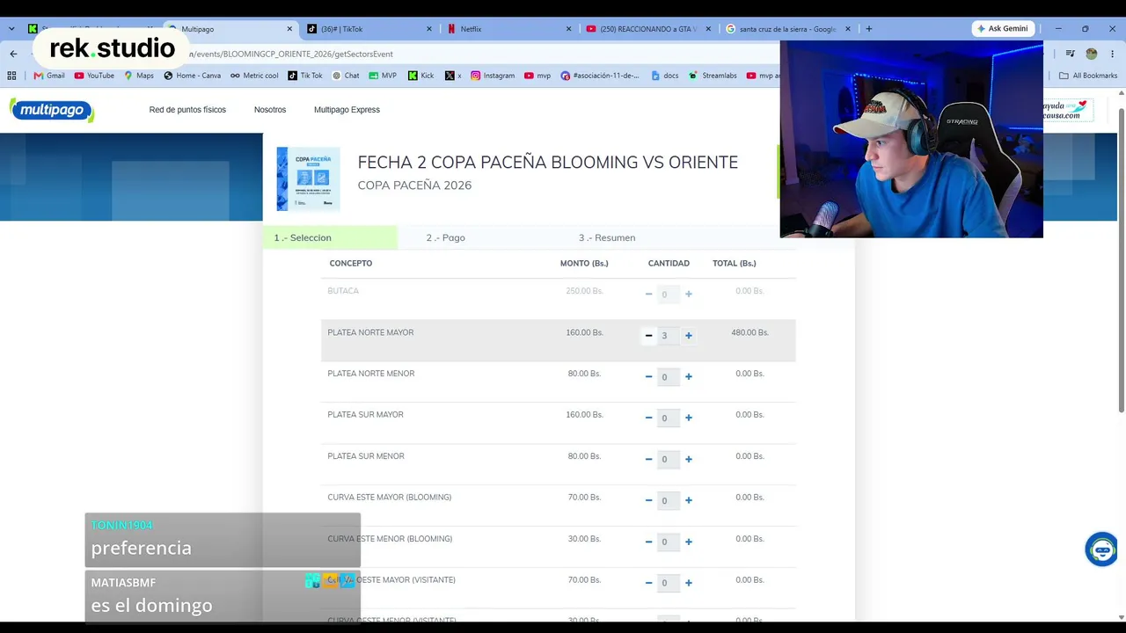The width and height of the screenshot is (1126, 633).
Task: Switch to the REACCIONANDO A GTA tab
Action: (x=647, y=29)
